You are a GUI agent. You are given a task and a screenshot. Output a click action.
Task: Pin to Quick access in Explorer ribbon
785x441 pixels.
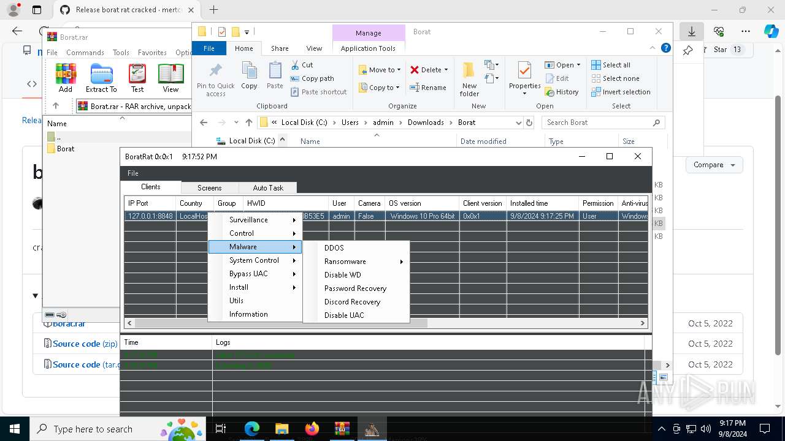(x=215, y=80)
